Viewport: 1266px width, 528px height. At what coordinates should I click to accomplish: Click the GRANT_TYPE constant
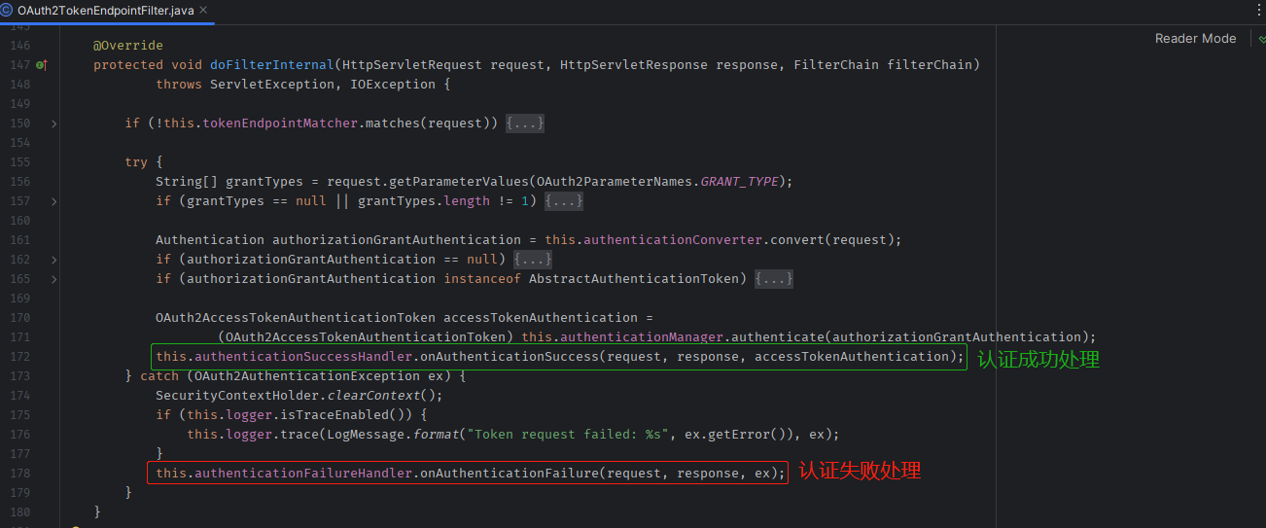[x=739, y=182]
